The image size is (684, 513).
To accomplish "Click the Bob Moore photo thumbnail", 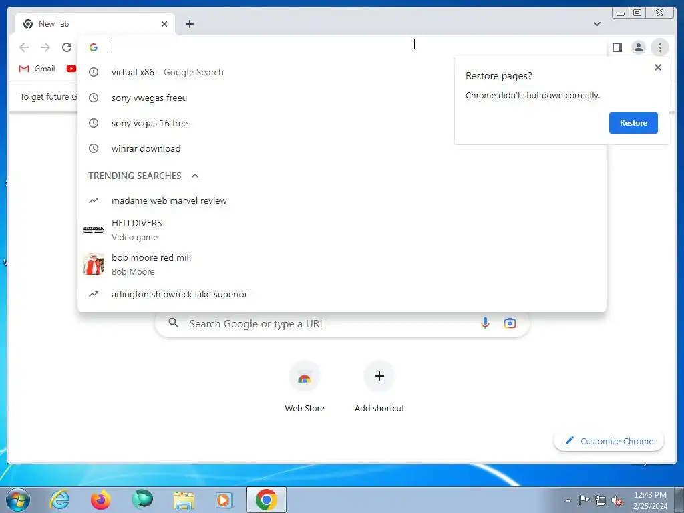I will pos(94,264).
